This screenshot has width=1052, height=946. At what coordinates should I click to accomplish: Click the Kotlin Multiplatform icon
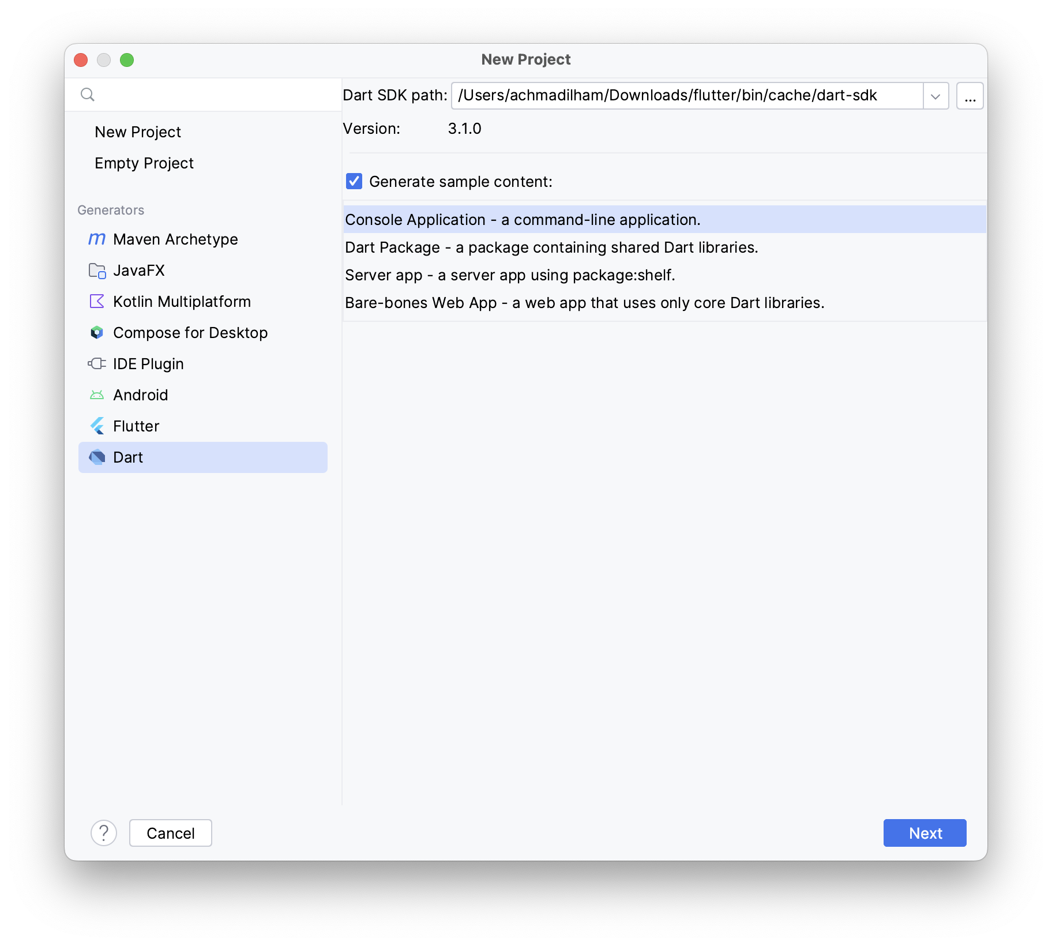click(97, 301)
